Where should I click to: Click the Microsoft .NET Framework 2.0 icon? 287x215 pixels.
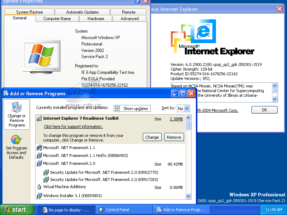pyautogui.click(x=39, y=163)
